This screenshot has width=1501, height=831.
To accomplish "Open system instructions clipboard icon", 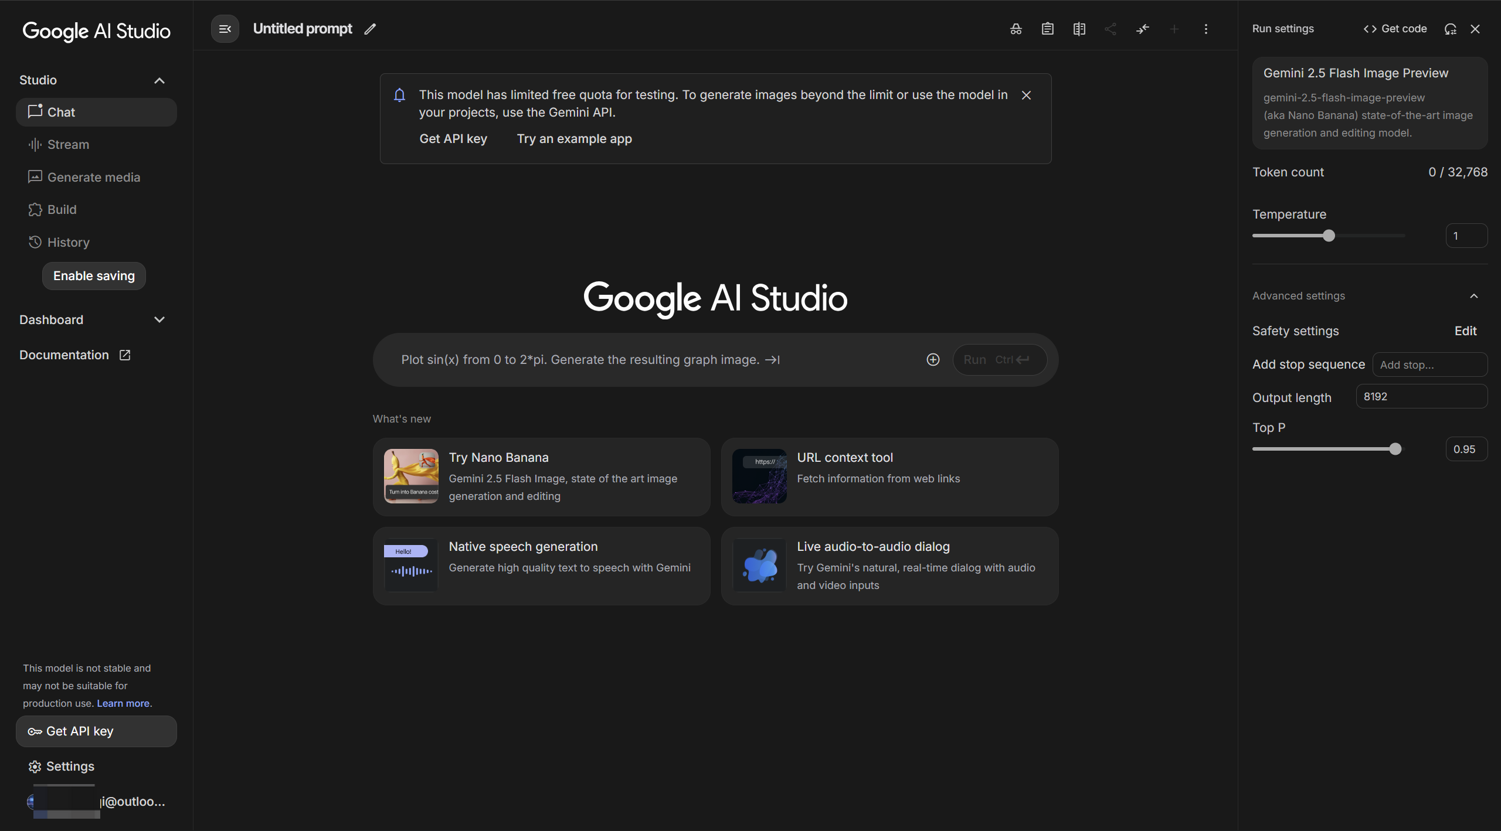I will click(x=1048, y=29).
